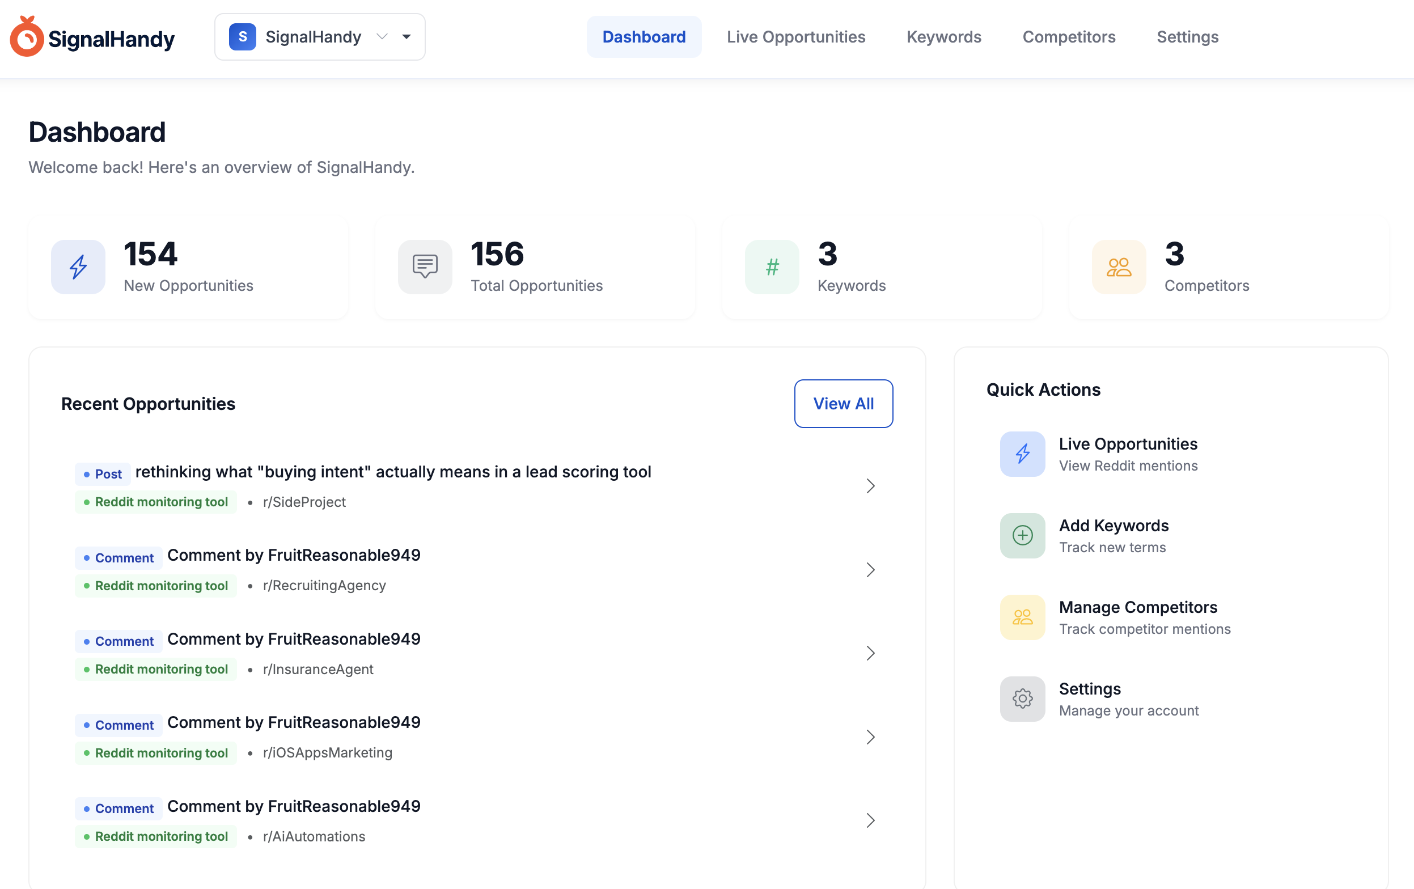Click the "Manage your account" subtitle
The width and height of the screenshot is (1414, 889).
pyautogui.click(x=1129, y=711)
